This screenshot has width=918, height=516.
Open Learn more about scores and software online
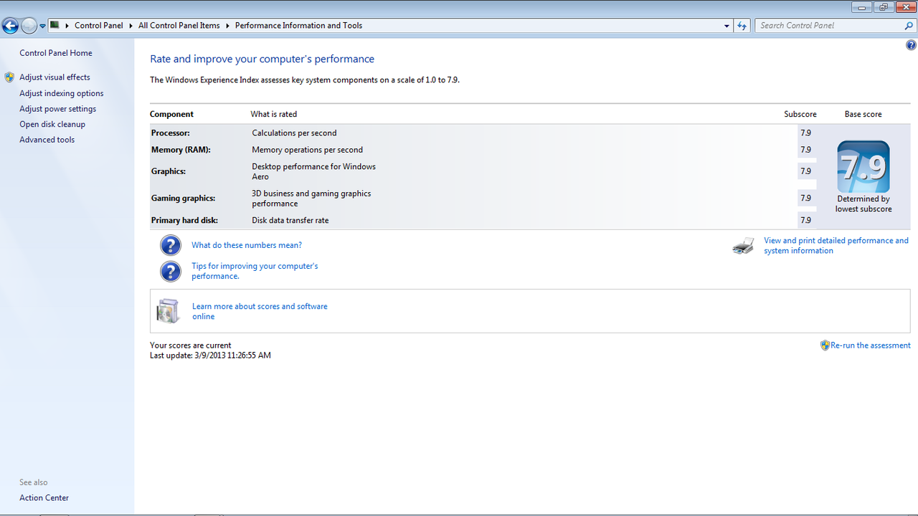260,311
